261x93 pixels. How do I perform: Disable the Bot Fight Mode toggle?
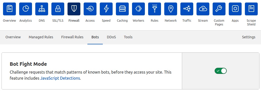click(221, 71)
